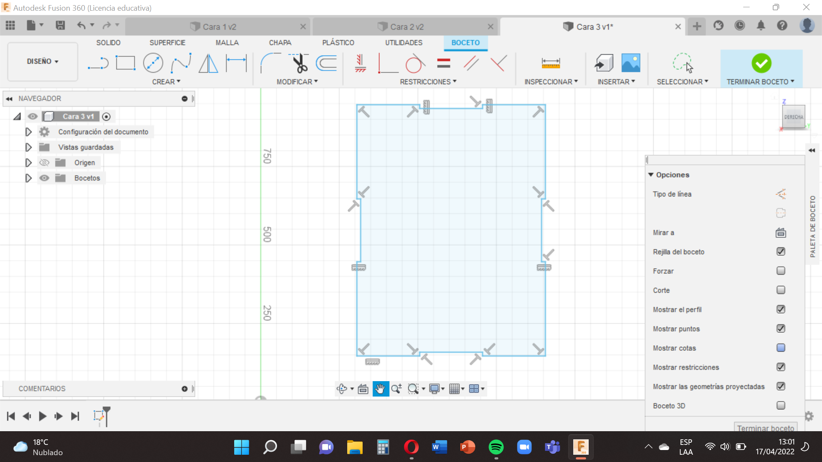The height and width of the screenshot is (462, 822).
Task: Enable the Forzar checkbox
Action: tap(780, 271)
